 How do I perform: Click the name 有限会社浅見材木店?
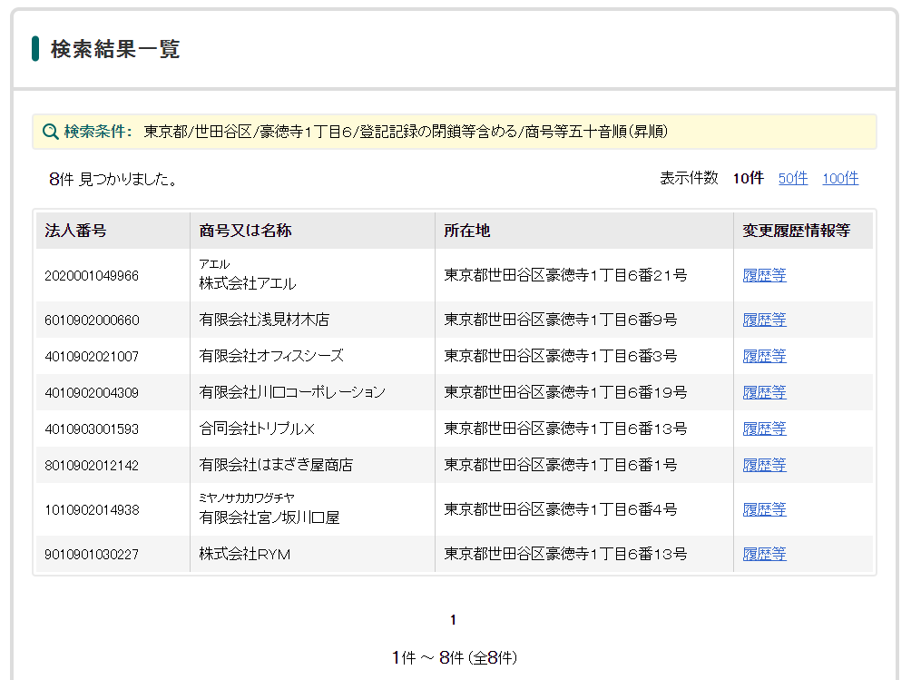coord(264,320)
